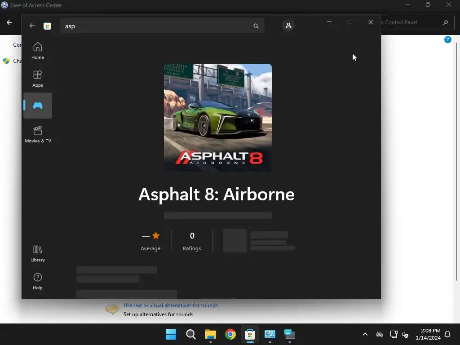Screen dimensions: 460x345
Task: Open Movies & TV section
Action: 38,134
